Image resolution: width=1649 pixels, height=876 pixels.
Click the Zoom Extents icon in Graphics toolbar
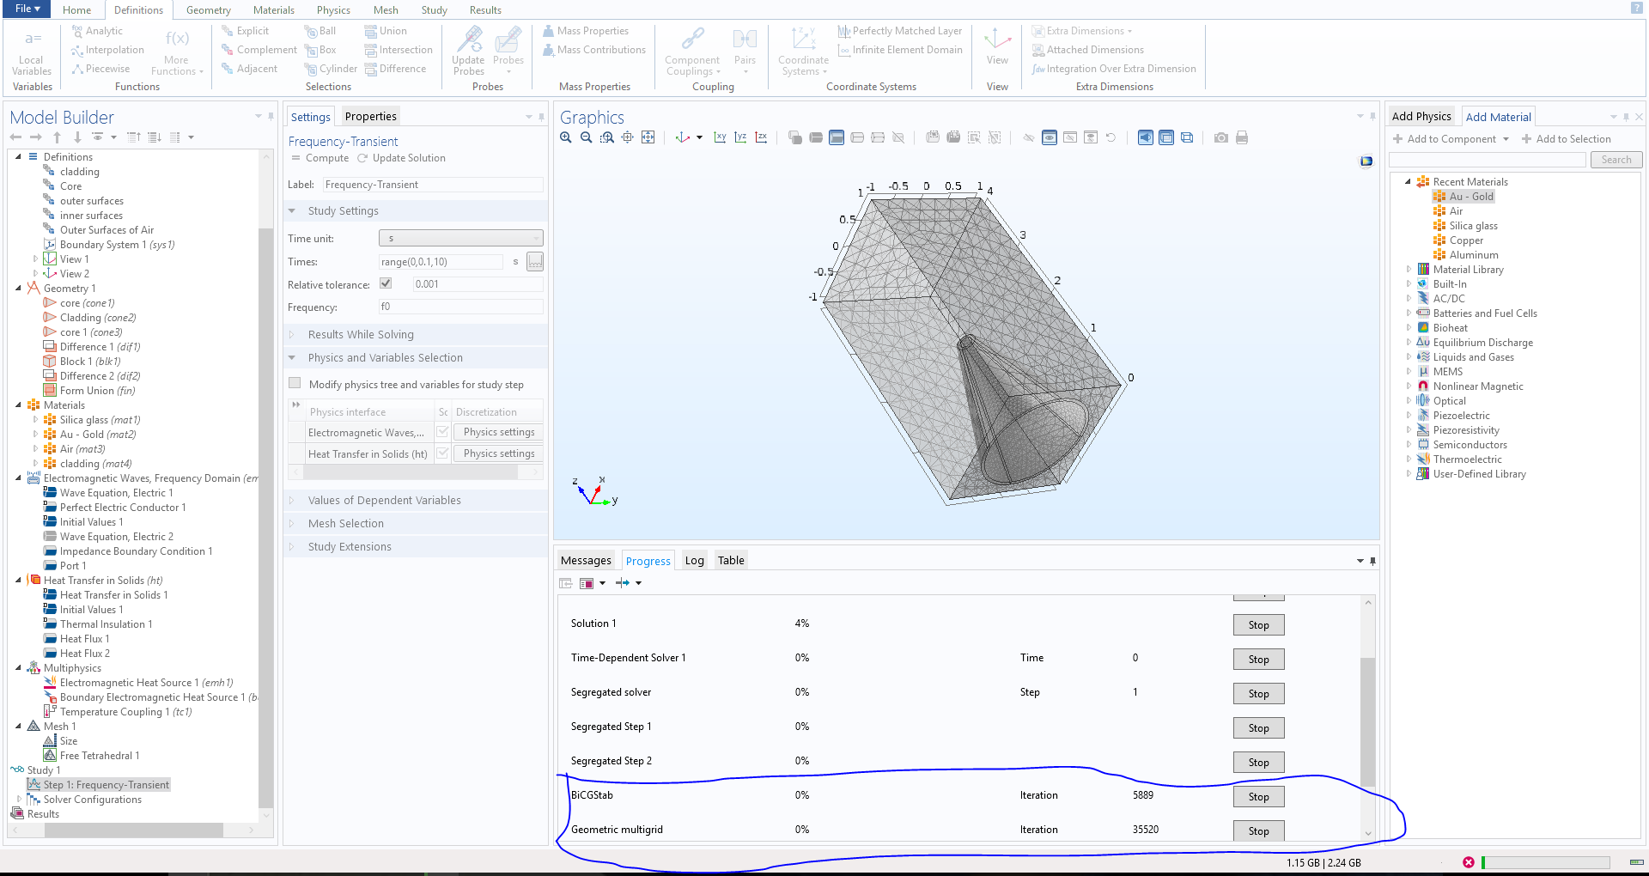pos(648,137)
